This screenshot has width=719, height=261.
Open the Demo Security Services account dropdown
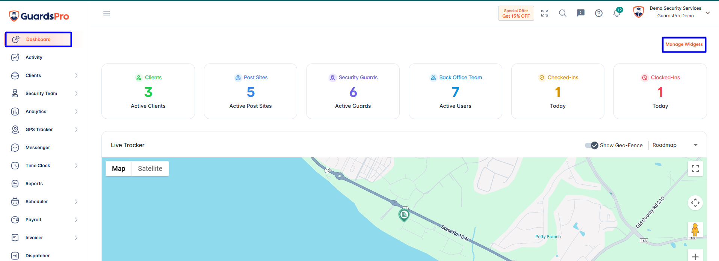[x=672, y=12]
